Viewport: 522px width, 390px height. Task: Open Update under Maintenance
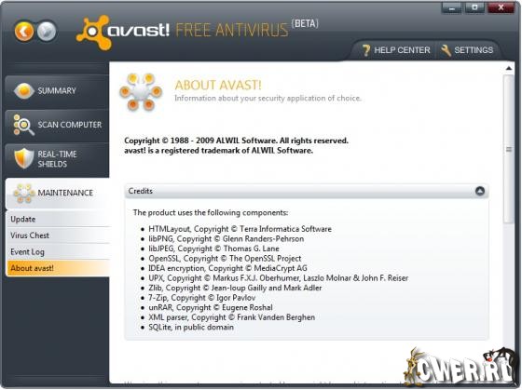(x=57, y=219)
